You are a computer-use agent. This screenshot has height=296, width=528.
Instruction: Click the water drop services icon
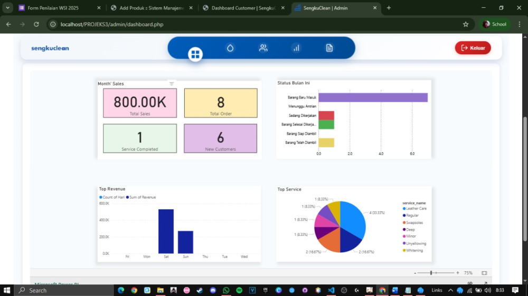tap(230, 48)
